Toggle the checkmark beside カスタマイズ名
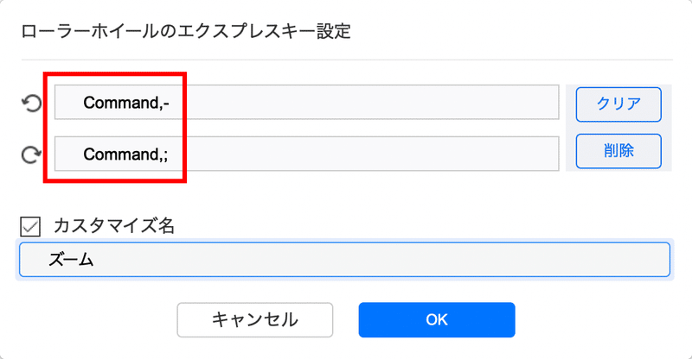 [30, 227]
